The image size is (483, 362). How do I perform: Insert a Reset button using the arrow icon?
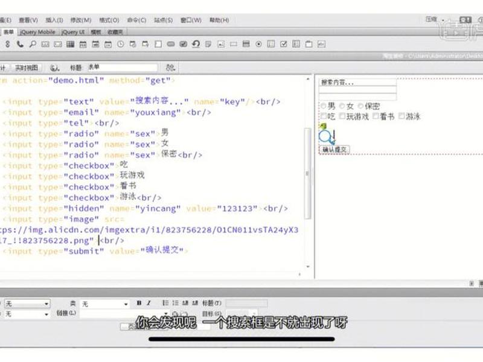click(x=196, y=44)
